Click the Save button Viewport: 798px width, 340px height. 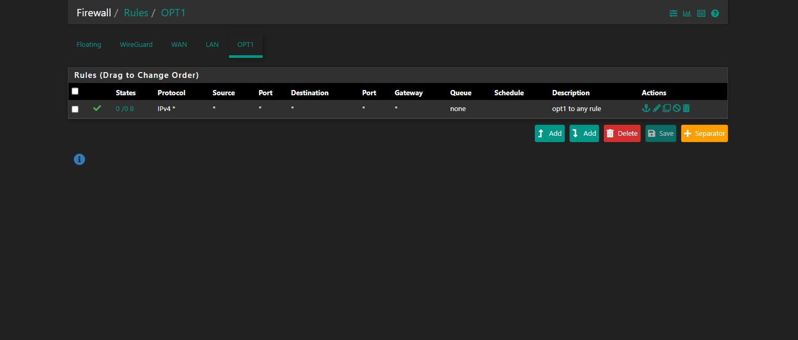click(661, 134)
